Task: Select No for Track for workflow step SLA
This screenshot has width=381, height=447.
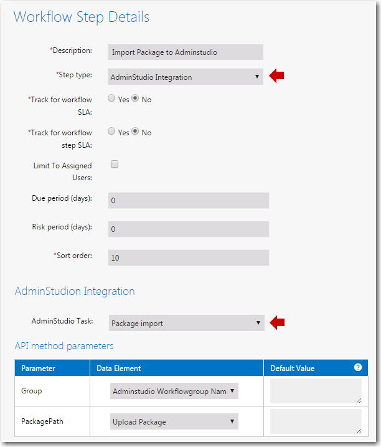Action: pyautogui.click(x=135, y=132)
